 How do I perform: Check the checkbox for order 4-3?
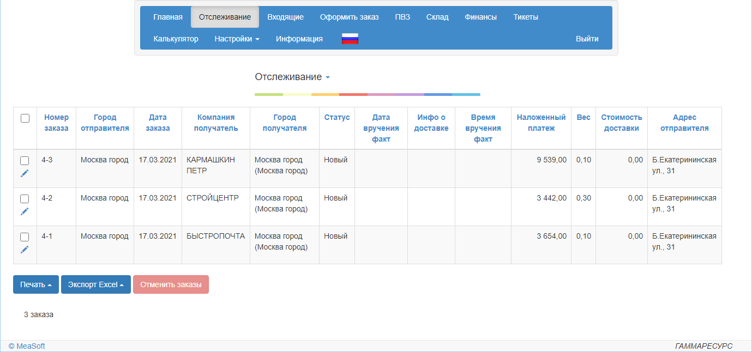coord(25,161)
